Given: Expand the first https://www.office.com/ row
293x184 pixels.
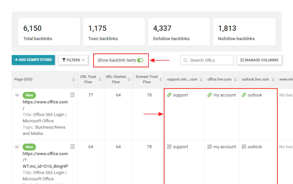Looking at the screenshot, I should 17,95.
